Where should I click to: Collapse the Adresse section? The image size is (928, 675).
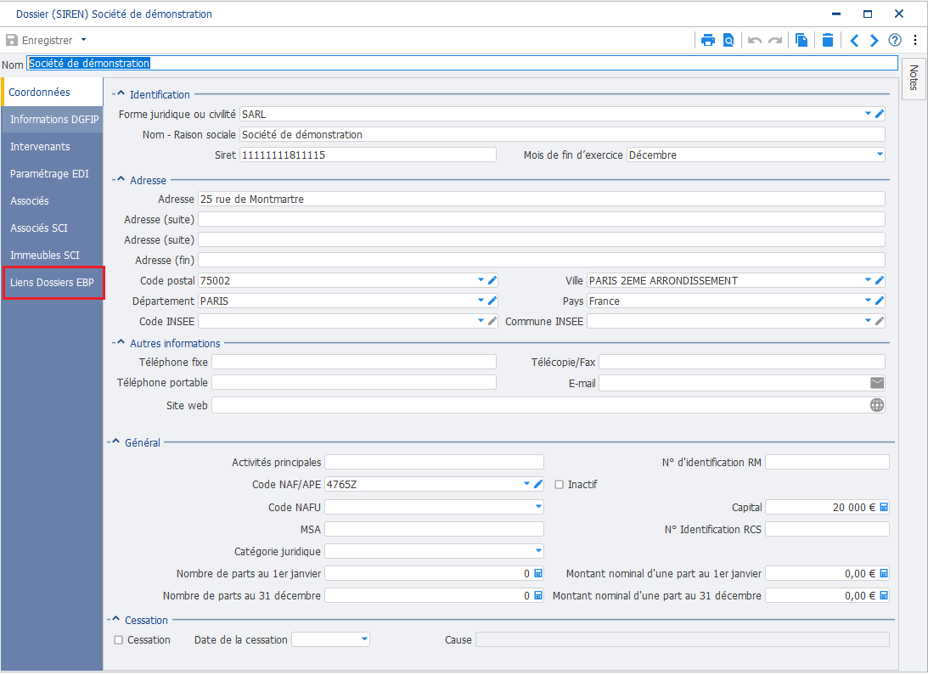(x=120, y=179)
